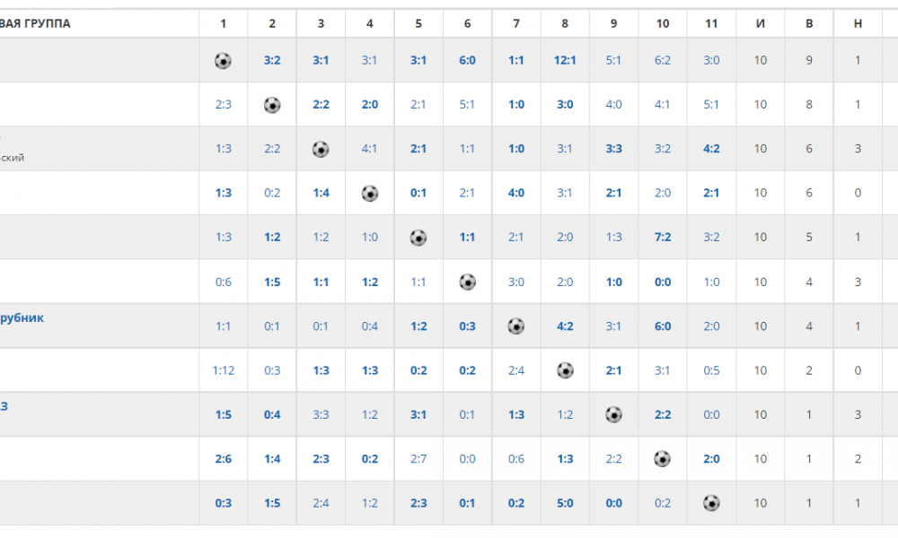898x538 pixels.
Task: Click the soccer ball icon under column 4
Action: coord(370,194)
